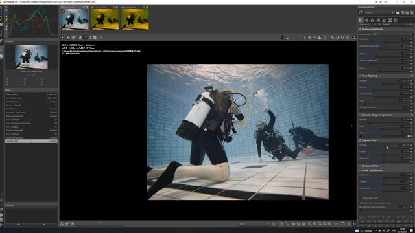Switch to the Raw tools tab
Screen dimensions: 415x233
click(390, 20)
